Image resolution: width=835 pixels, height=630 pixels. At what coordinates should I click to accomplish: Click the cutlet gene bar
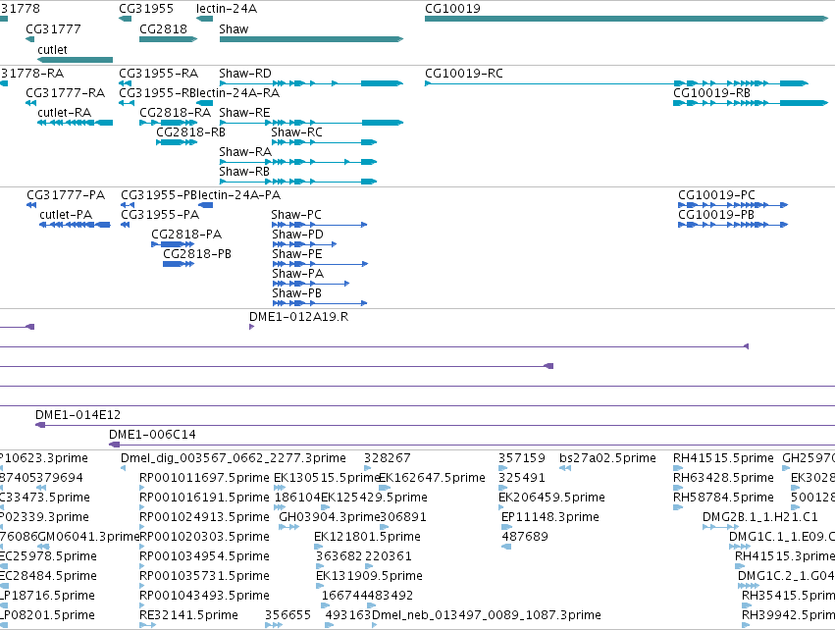tap(76, 60)
